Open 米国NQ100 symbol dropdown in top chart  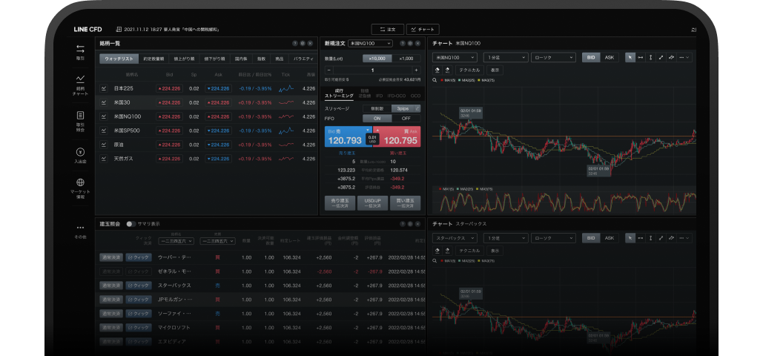455,57
